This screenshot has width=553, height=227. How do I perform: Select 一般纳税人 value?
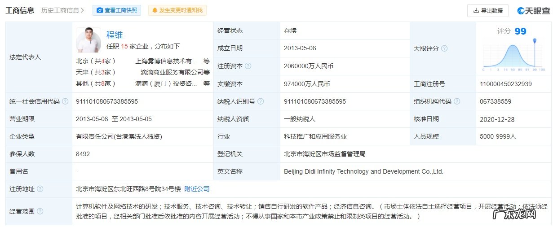(300, 119)
